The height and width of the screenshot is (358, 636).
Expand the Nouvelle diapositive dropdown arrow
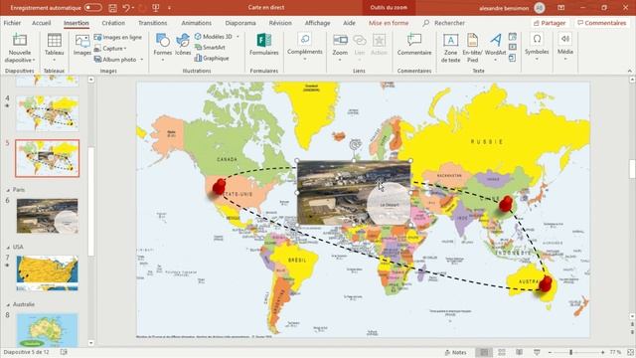coord(34,60)
